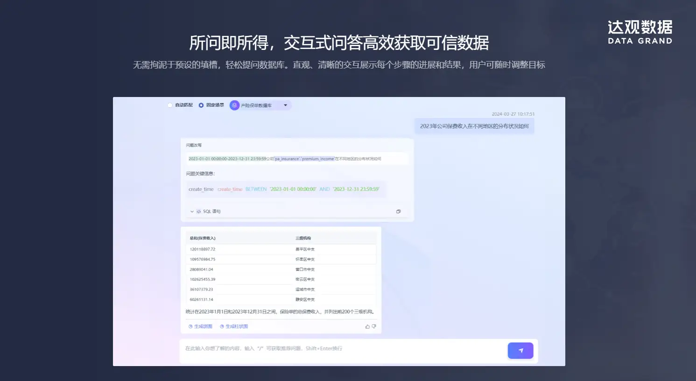Select the 自动匹配 radio button
The width and height of the screenshot is (696, 381).
170,105
